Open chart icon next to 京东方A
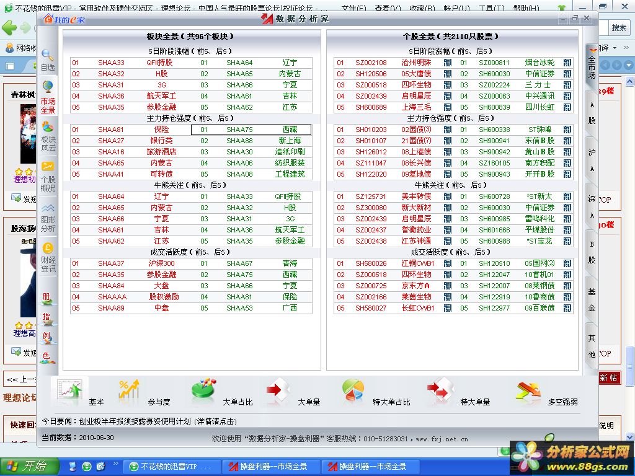Screen dimensions: 635x476 coord(448,286)
